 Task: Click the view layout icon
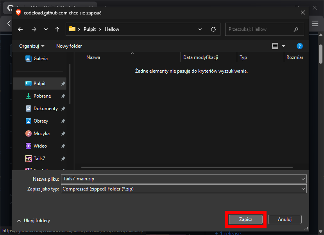point(275,46)
